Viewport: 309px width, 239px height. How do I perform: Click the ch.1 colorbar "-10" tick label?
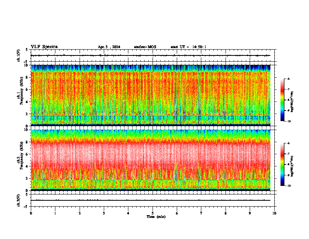[288, 121]
